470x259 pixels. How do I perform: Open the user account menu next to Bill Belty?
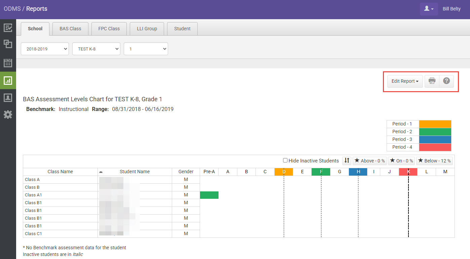click(429, 8)
